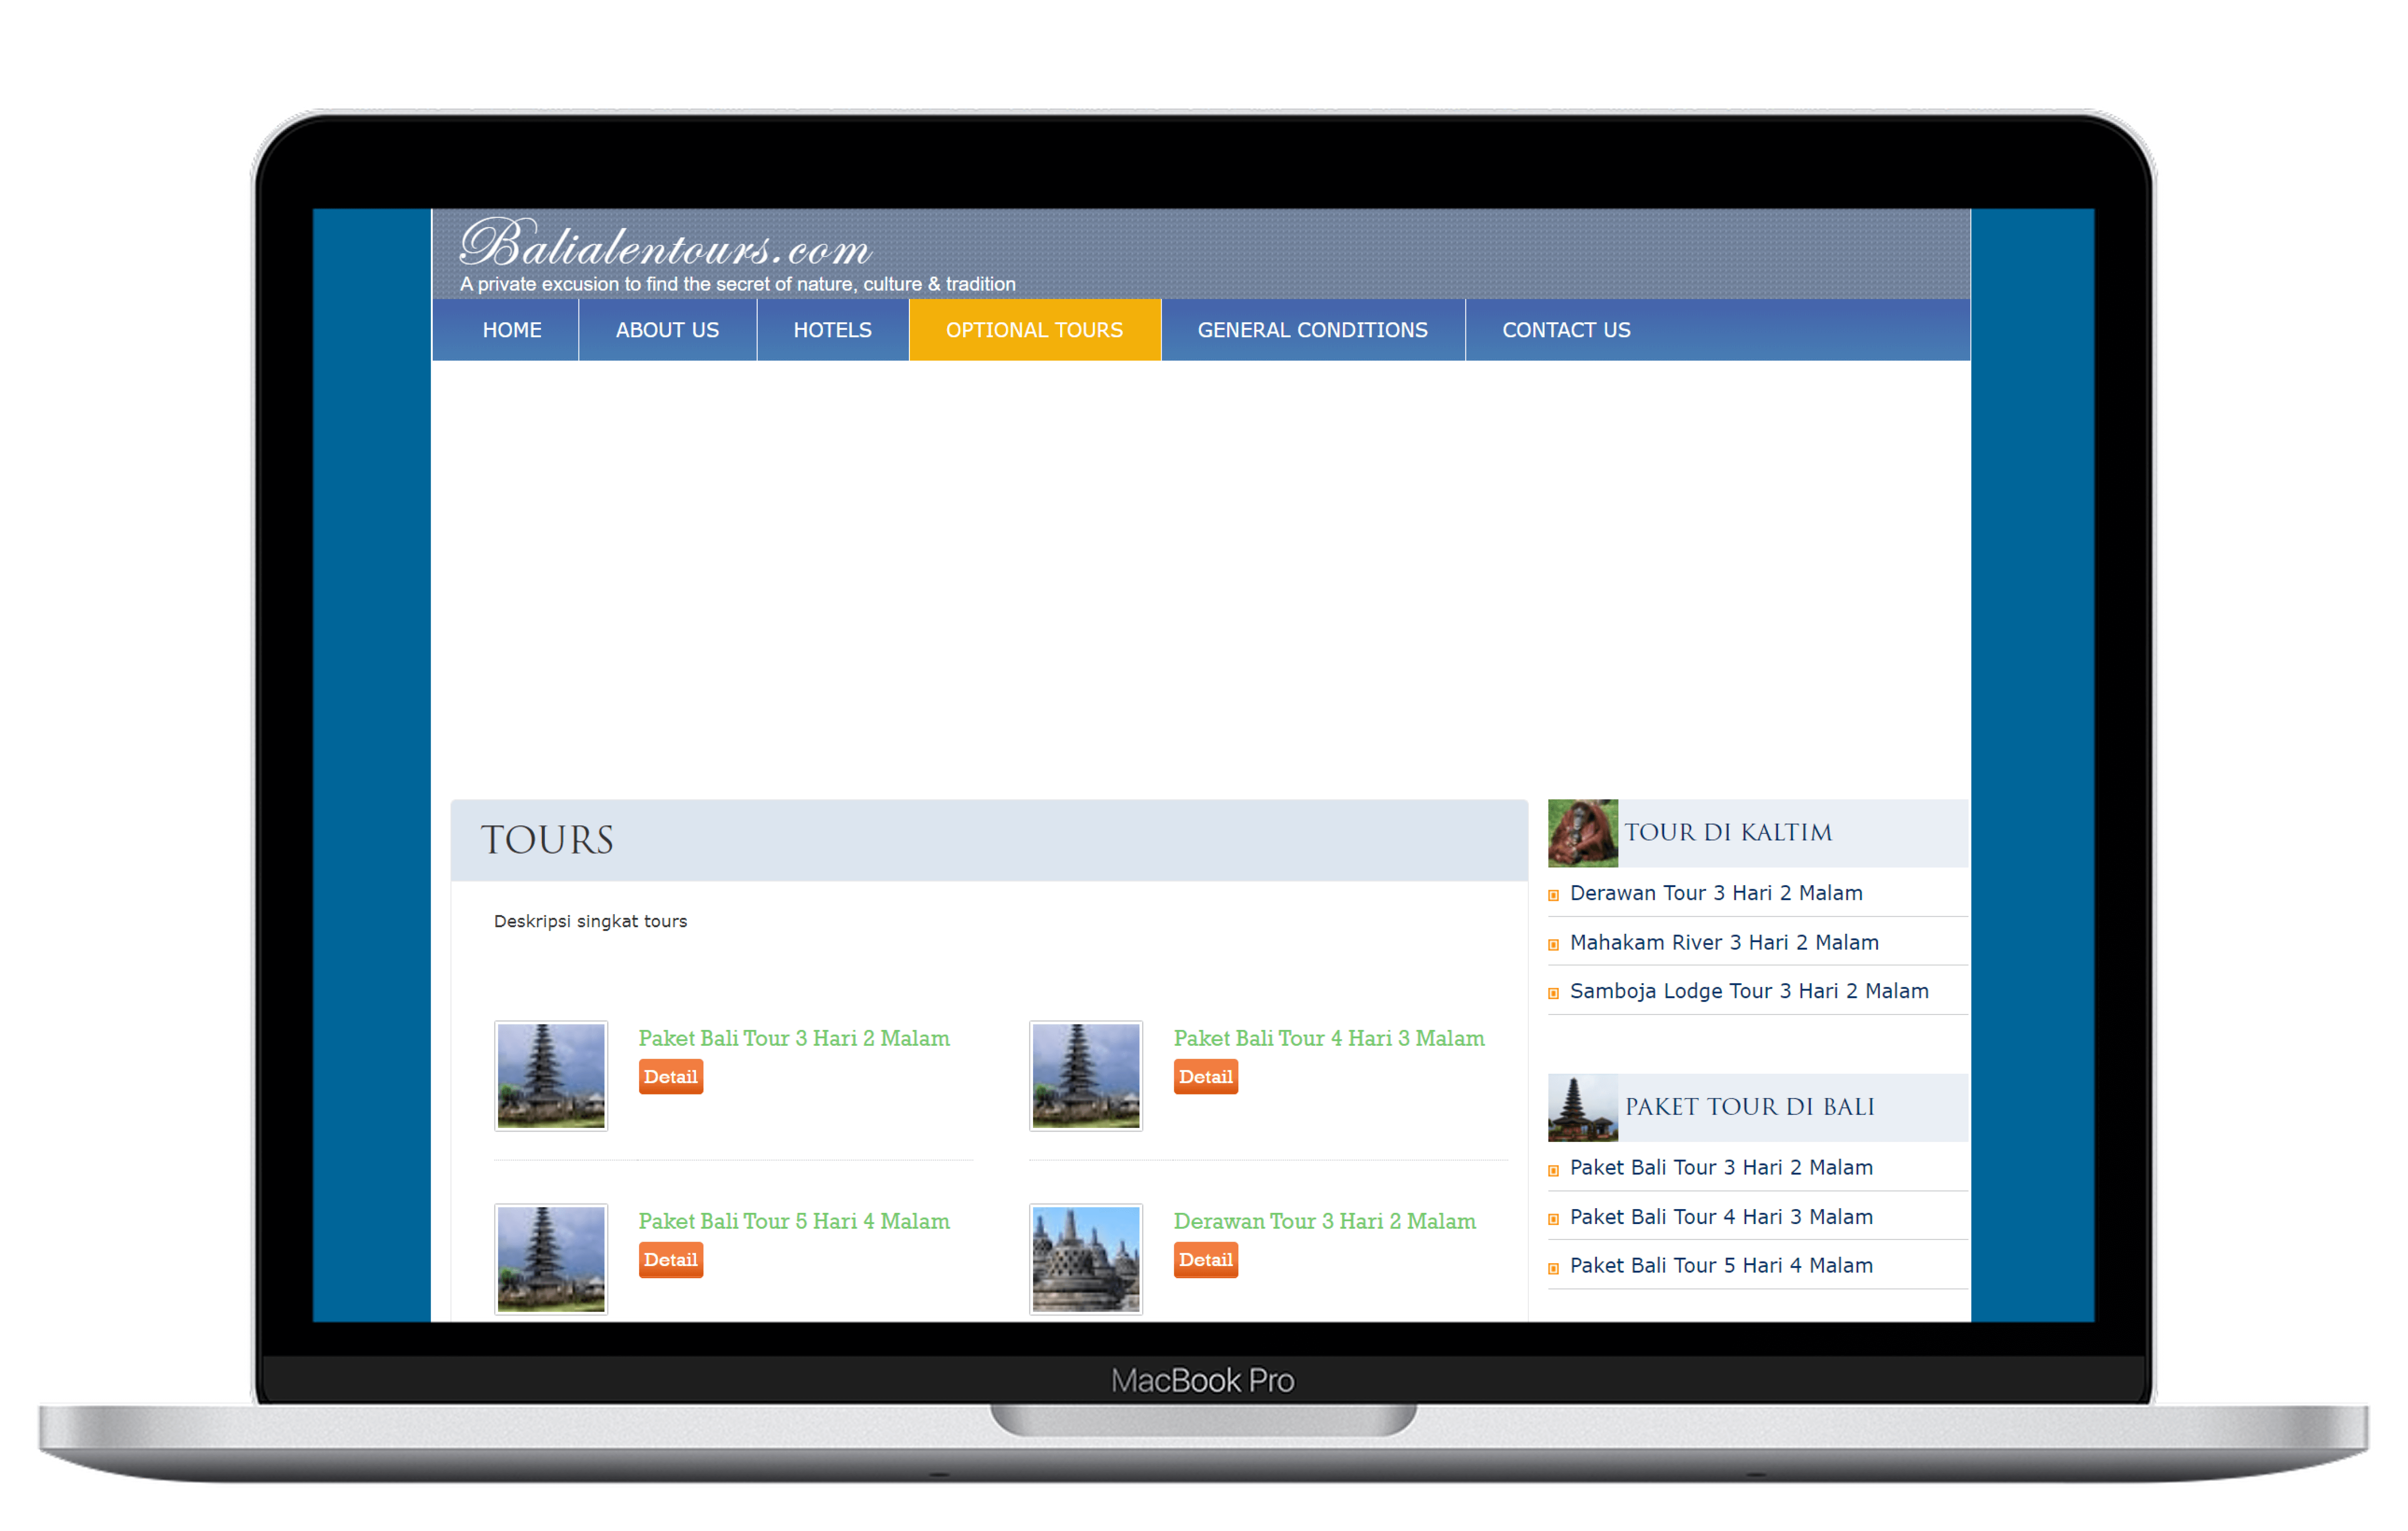Click the TOUR DI KALTIM heading
Image resolution: width=2408 pixels, height=1531 pixels.
1728,832
